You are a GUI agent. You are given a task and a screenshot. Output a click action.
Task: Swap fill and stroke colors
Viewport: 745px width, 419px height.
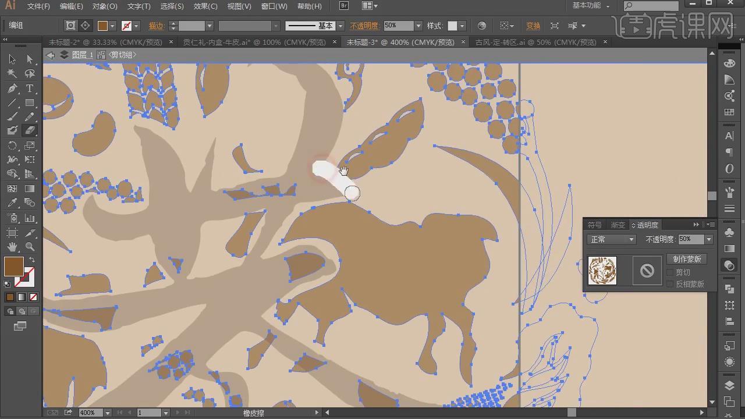tap(32, 260)
